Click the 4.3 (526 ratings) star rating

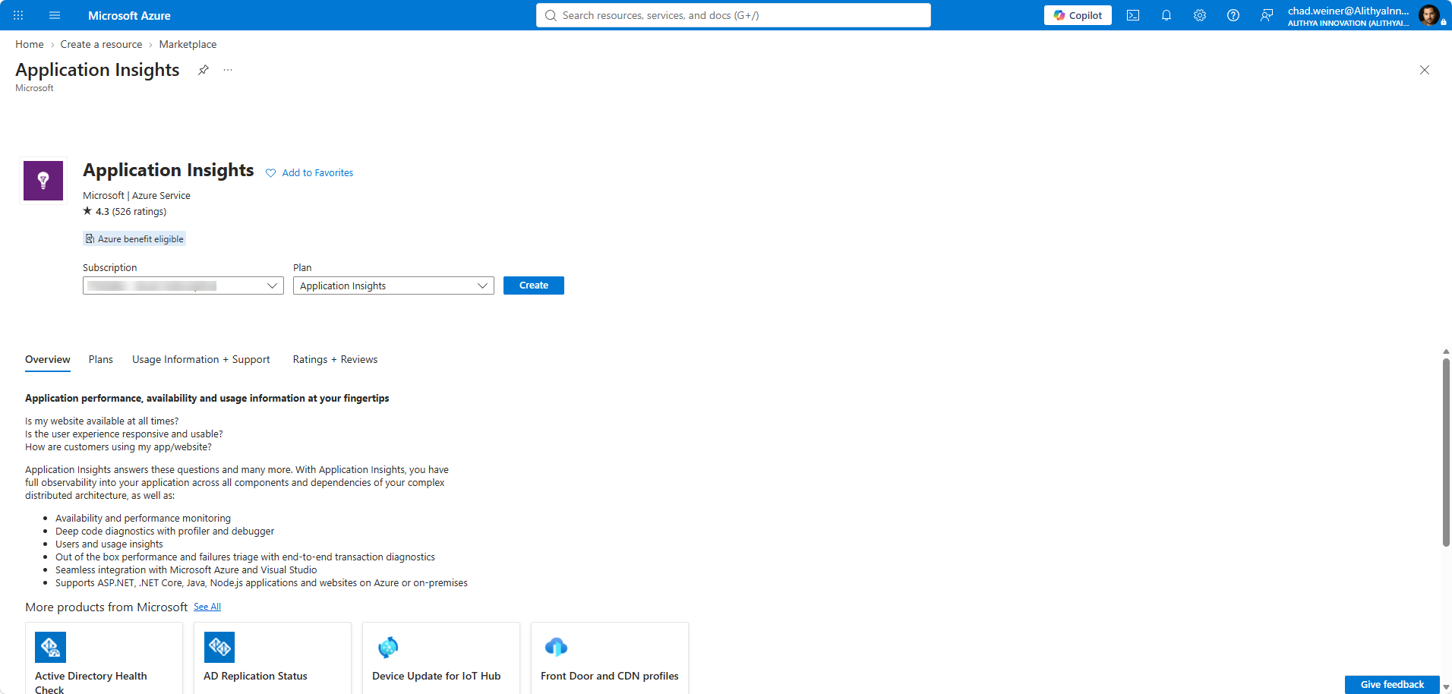click(x=125, y=212)
